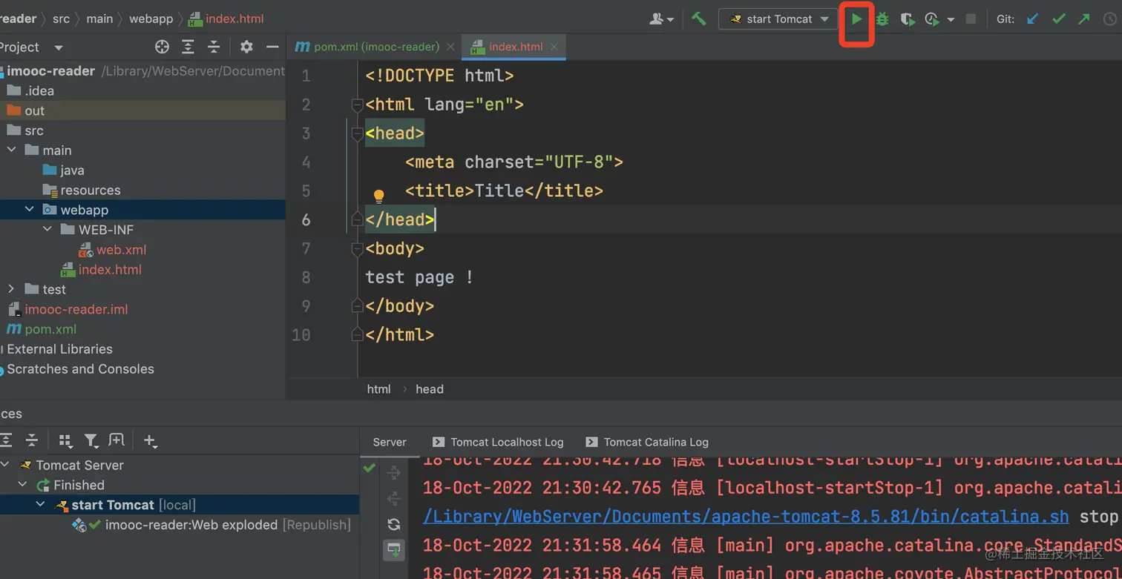Expand all in Services panel

6,440
